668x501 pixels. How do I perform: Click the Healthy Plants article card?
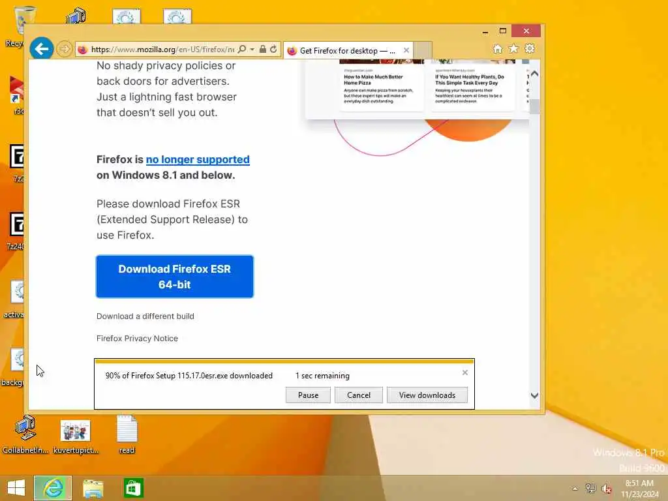[472, 85]
